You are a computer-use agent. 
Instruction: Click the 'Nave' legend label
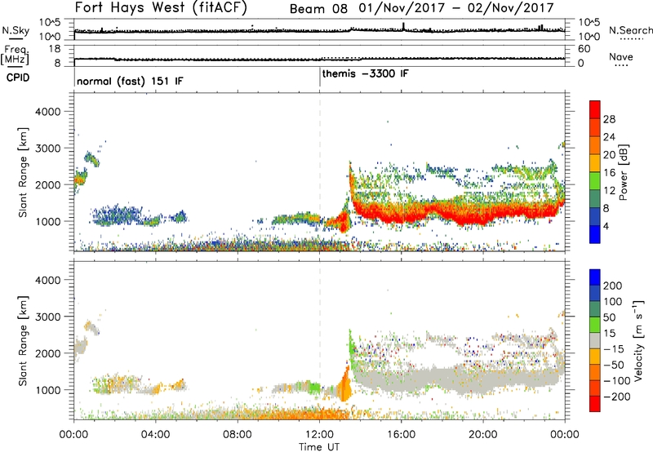[x=621, y=56]
